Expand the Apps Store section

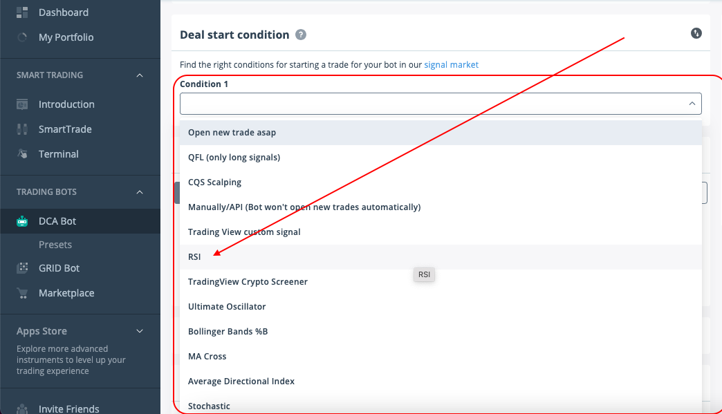[x=140, y=332]
